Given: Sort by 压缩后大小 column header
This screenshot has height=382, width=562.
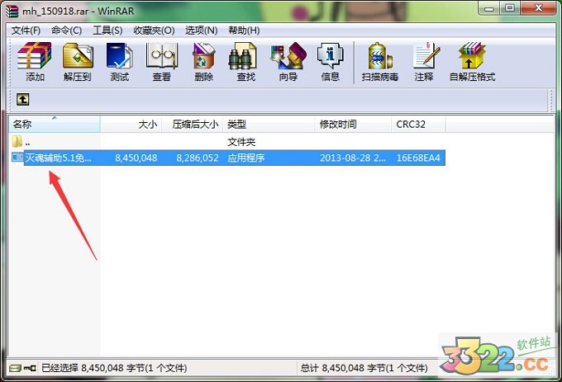Looking at the screenshot, I should (x=193, y=124).
